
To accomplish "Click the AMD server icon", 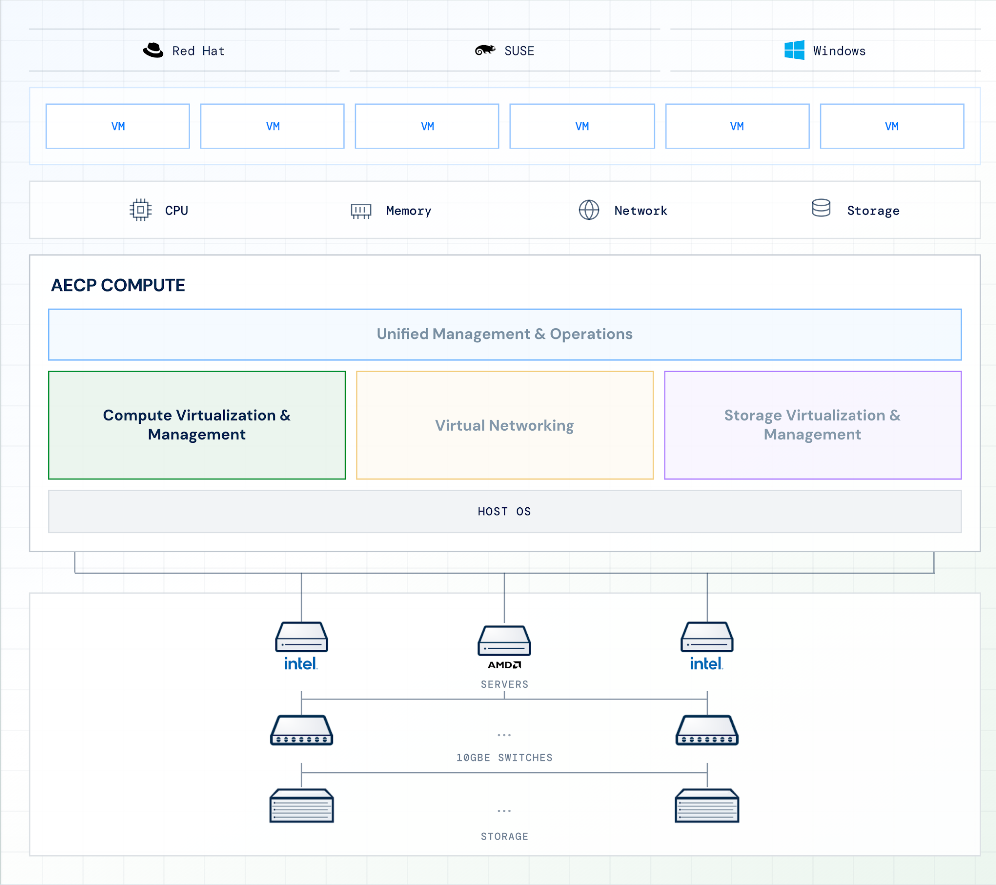I will (504, 641).
